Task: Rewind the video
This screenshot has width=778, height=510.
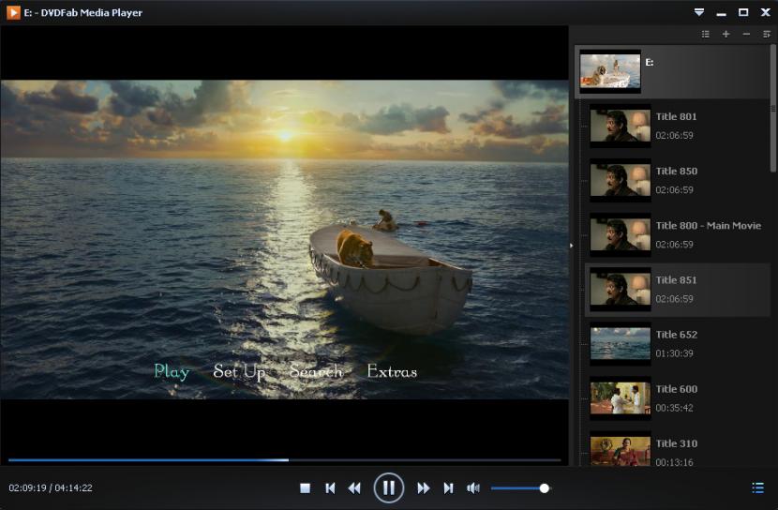Action: coord(354,488)
